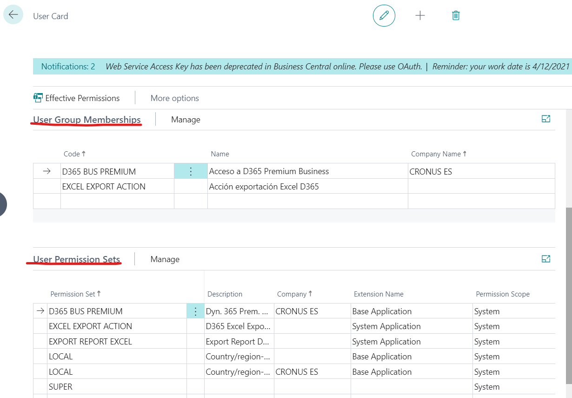
Task: Open row menu for D365 BUS PREMIUM group
Action: [191, 171]
